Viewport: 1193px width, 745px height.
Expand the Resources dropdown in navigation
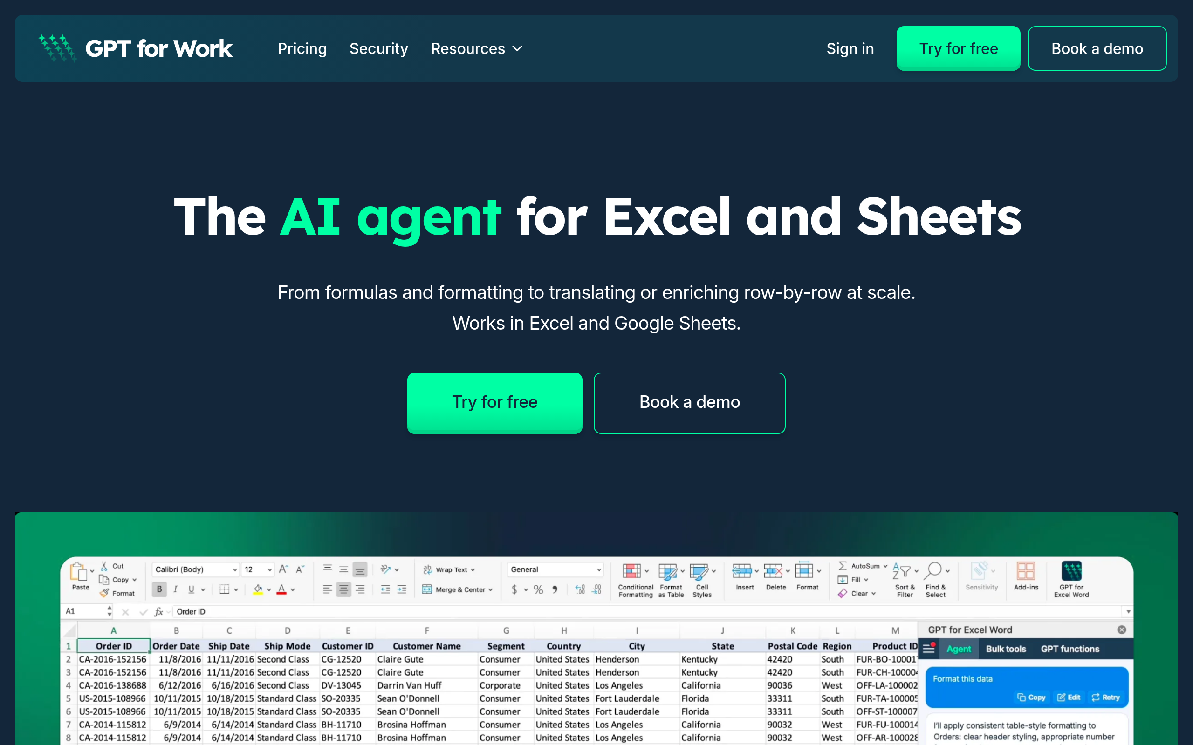pyautogui.click(x=476, y=49)
